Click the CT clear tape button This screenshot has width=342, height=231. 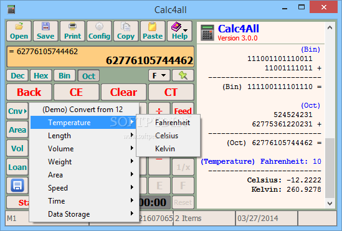[171, 92]
